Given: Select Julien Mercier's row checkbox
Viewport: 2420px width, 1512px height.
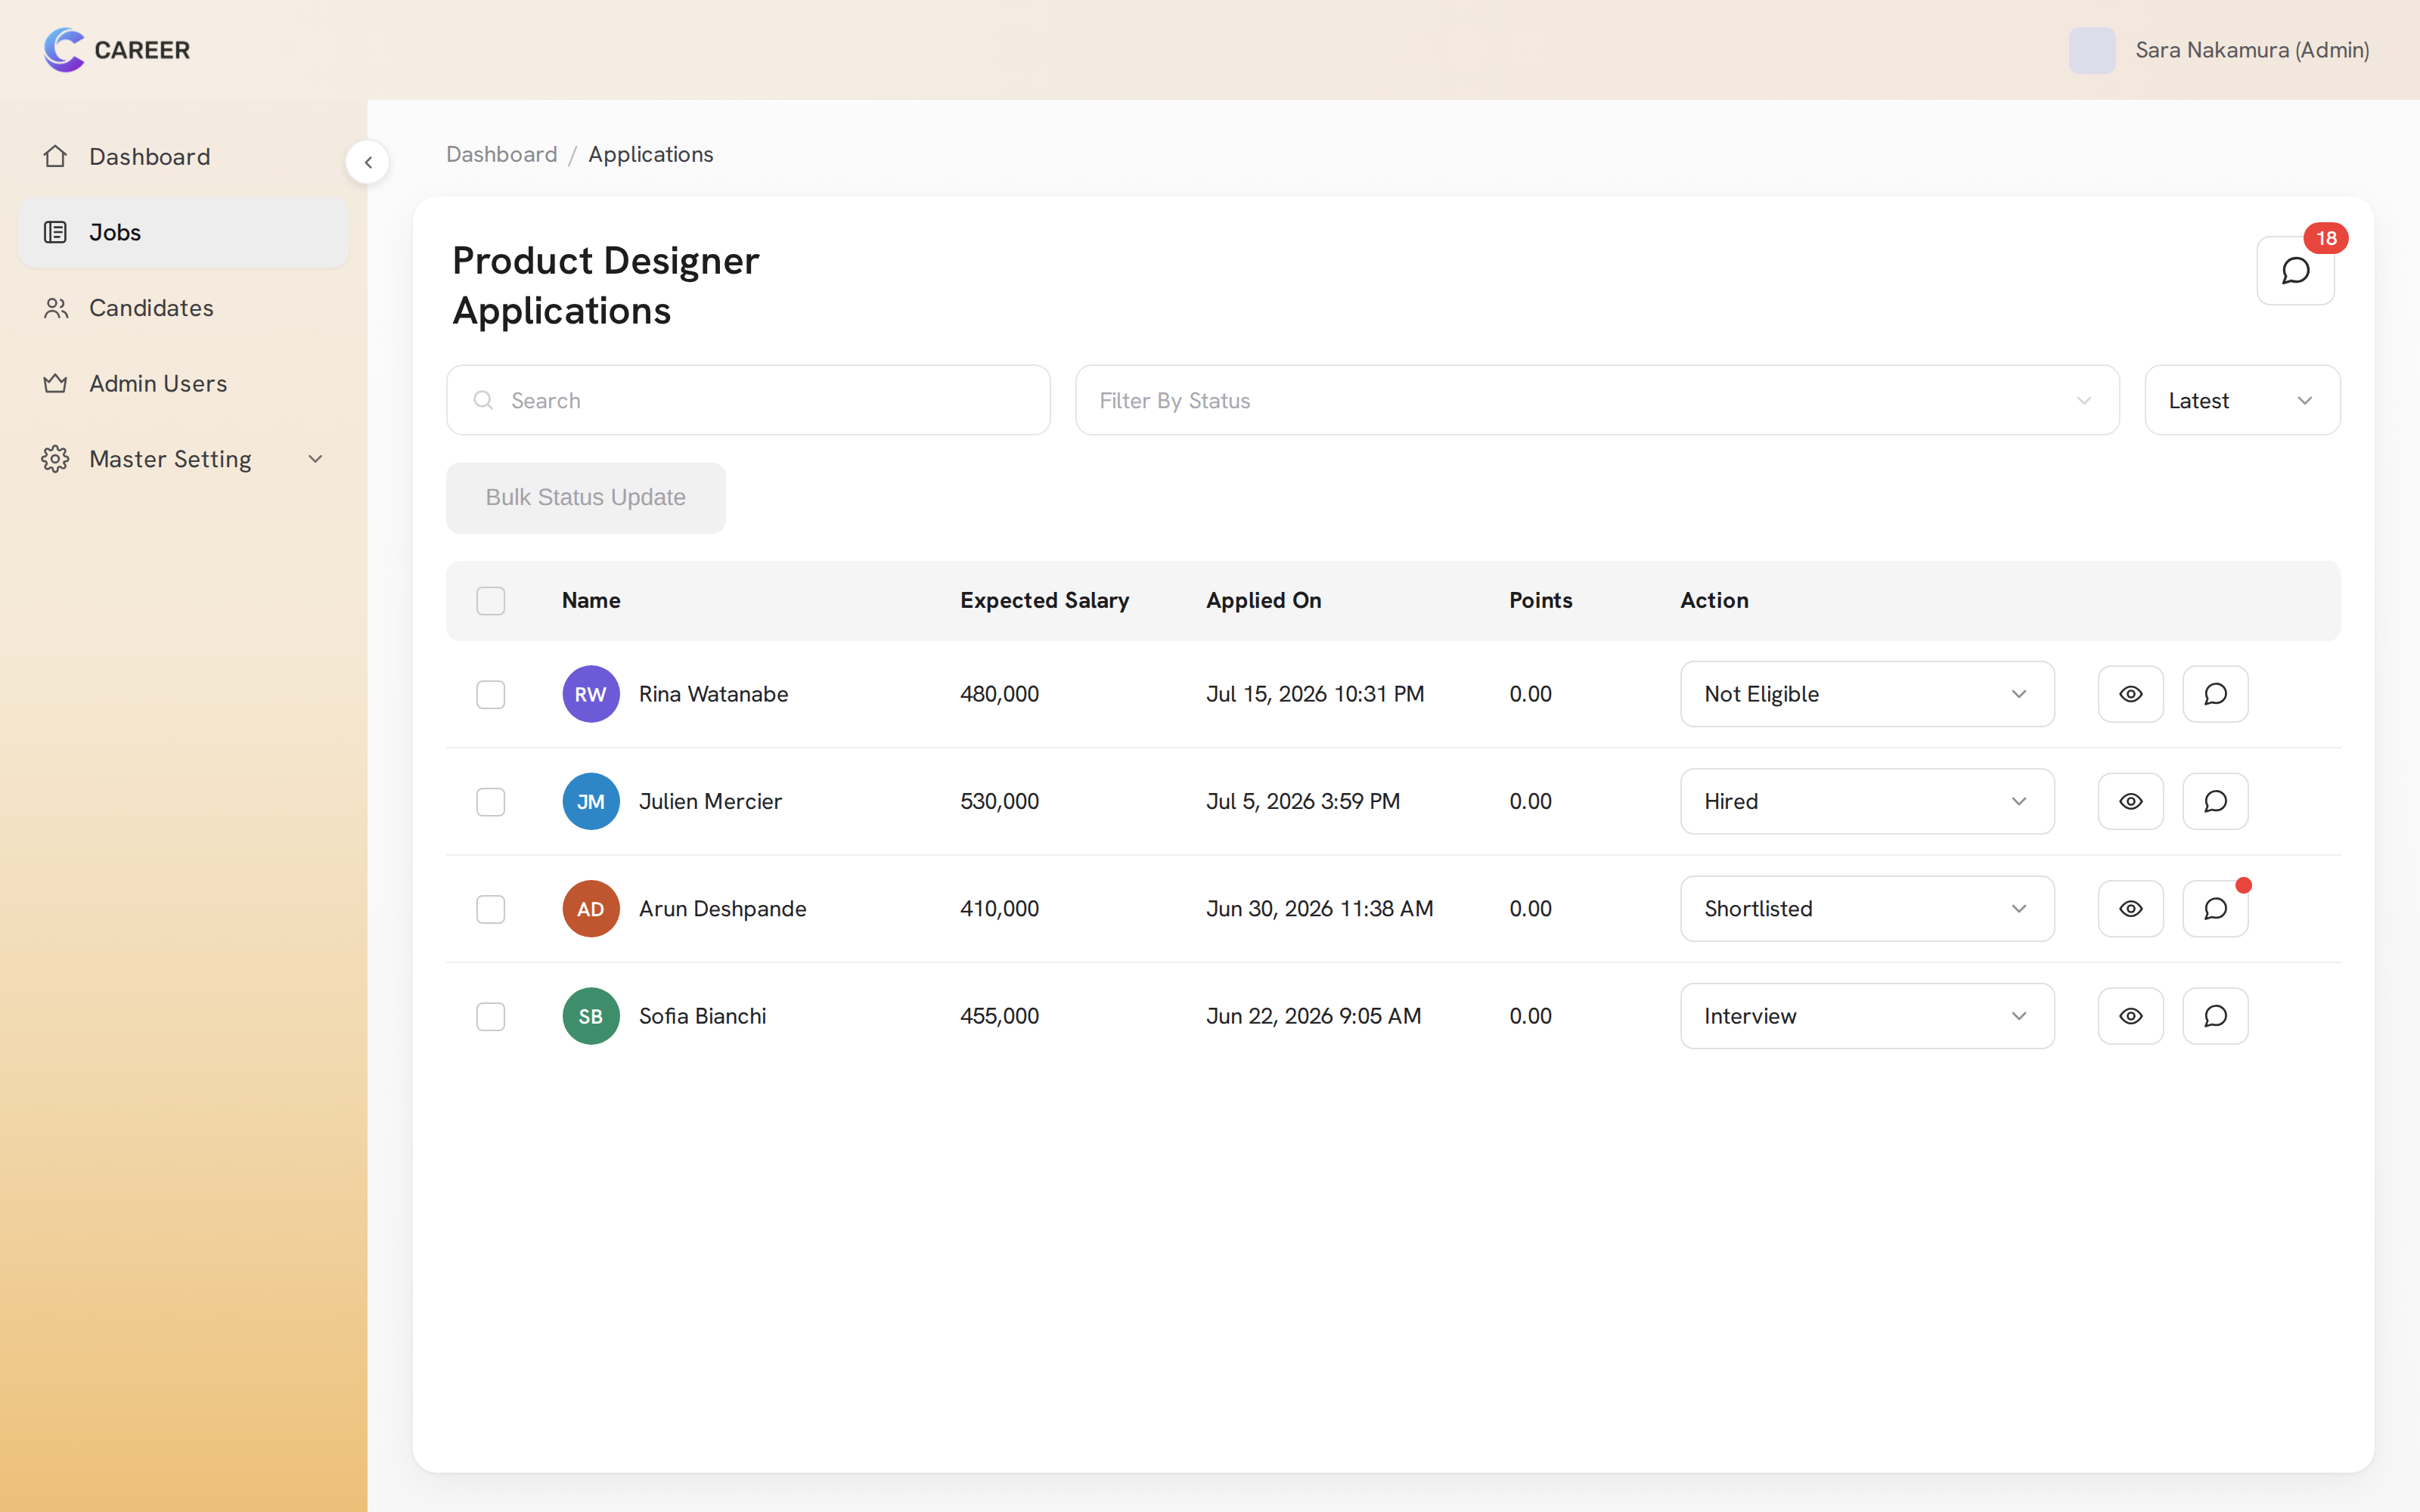Looking at the screenshot, I should pos(491,801).
